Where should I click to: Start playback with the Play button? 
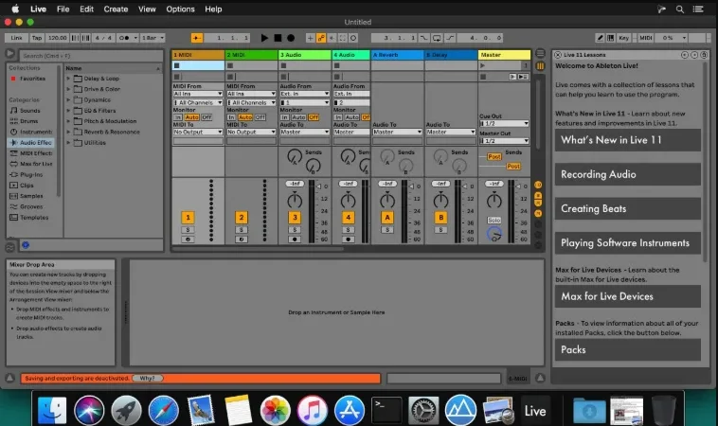pyautogui.click(x=264, y=38)
